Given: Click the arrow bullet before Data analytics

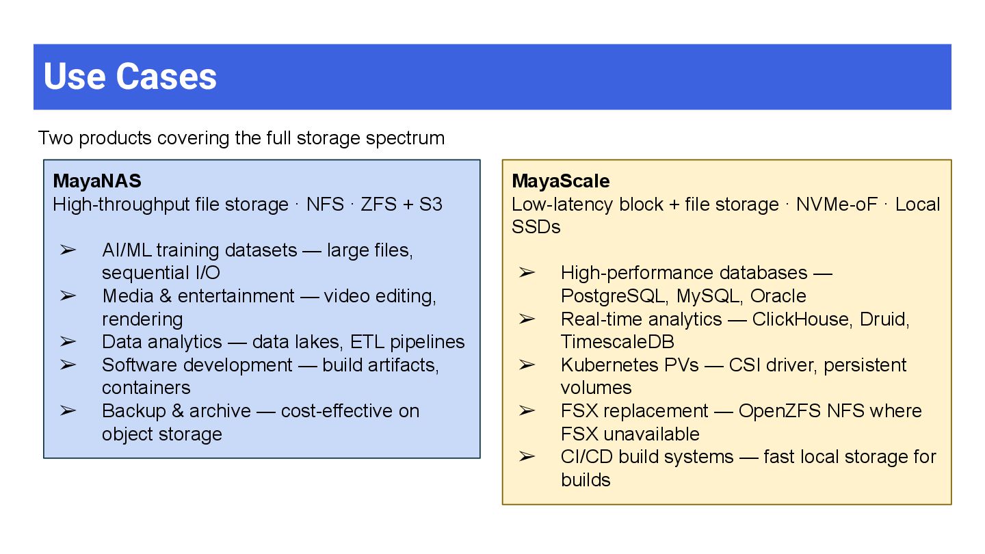Looking at the screenshot, I should pyautogui.click(x=67, y=342).
